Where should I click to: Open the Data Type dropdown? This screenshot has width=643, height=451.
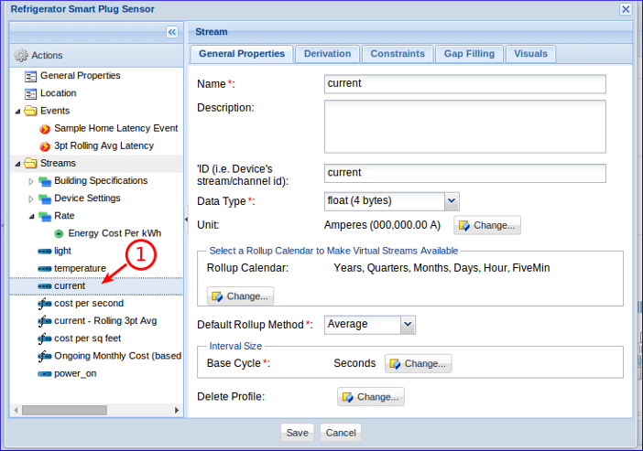tap(451, 201)
